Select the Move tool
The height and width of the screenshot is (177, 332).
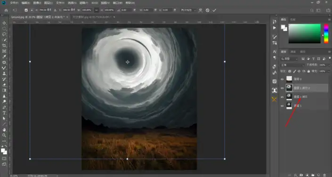[x=4, y=23]
